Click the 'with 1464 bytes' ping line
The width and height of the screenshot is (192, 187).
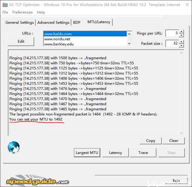coord(74,94)
